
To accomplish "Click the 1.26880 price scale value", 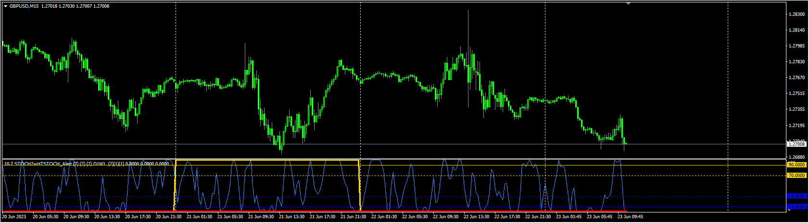I will click(796, 157).
